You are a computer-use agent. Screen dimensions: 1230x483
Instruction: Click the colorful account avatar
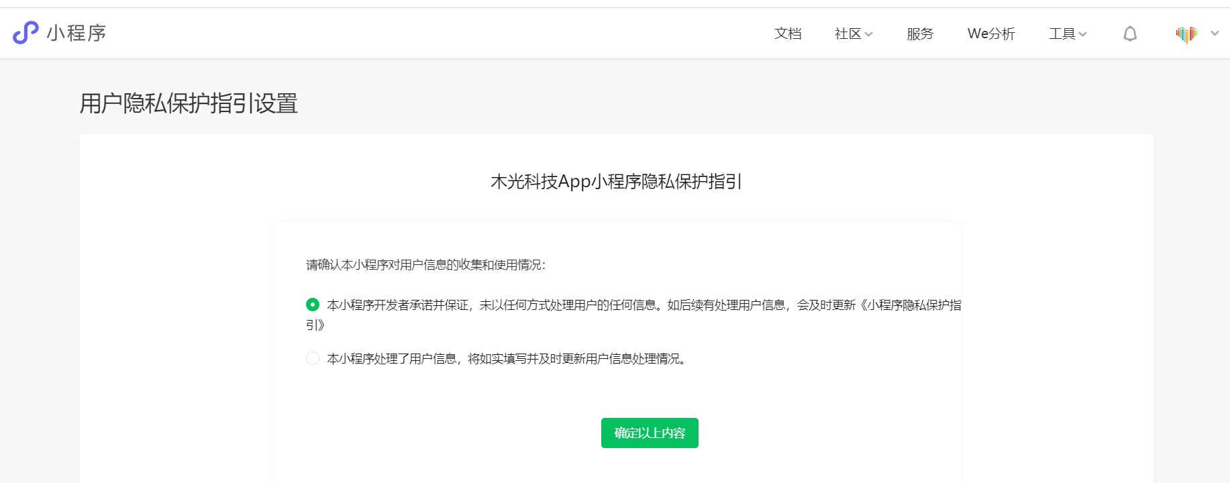click(1186, 34)
